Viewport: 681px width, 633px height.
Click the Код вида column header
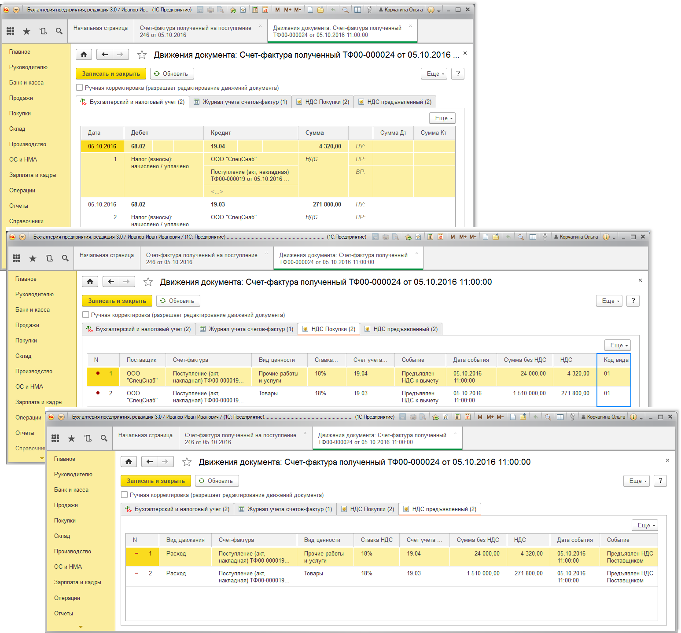coord(615,360)
